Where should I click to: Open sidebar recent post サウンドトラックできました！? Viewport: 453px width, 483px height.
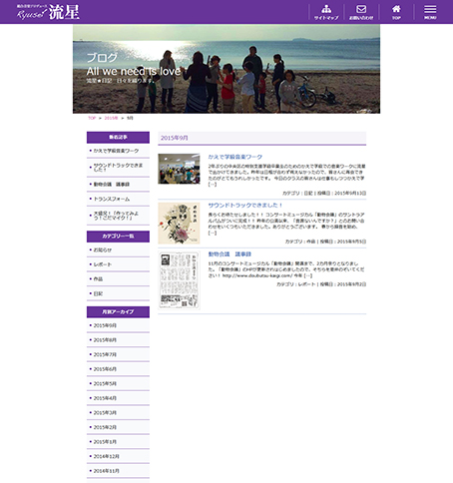(x=118, y=168)
